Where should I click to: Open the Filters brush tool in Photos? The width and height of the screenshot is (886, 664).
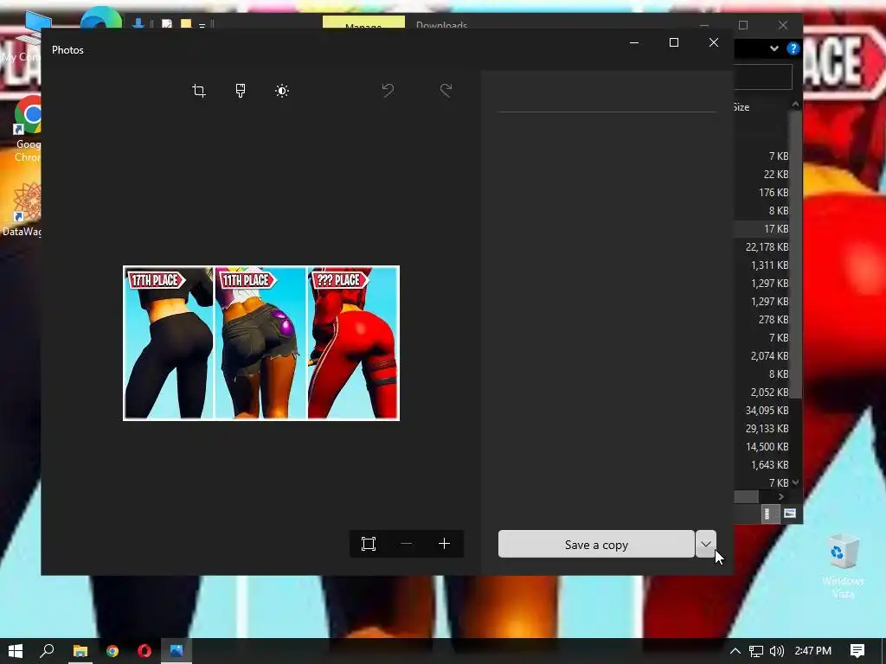pos(241,90)
